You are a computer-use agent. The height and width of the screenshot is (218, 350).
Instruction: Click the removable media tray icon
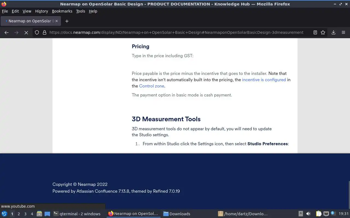point(301,214)
